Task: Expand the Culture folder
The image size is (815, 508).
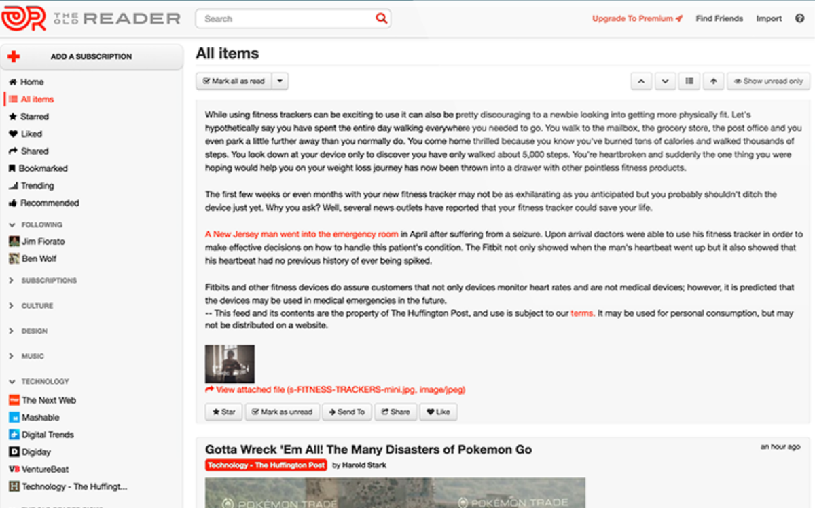Action: click(11, 306)
